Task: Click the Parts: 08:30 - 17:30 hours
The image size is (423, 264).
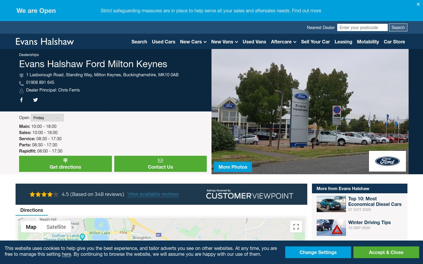Action: [38, 145]
